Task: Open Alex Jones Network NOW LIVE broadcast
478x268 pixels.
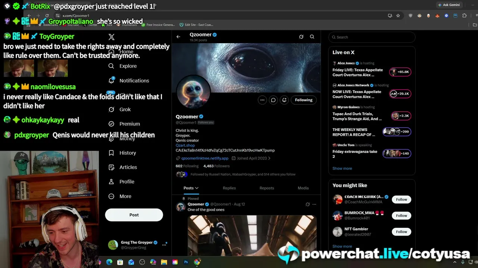Action: tap(372, 92)
